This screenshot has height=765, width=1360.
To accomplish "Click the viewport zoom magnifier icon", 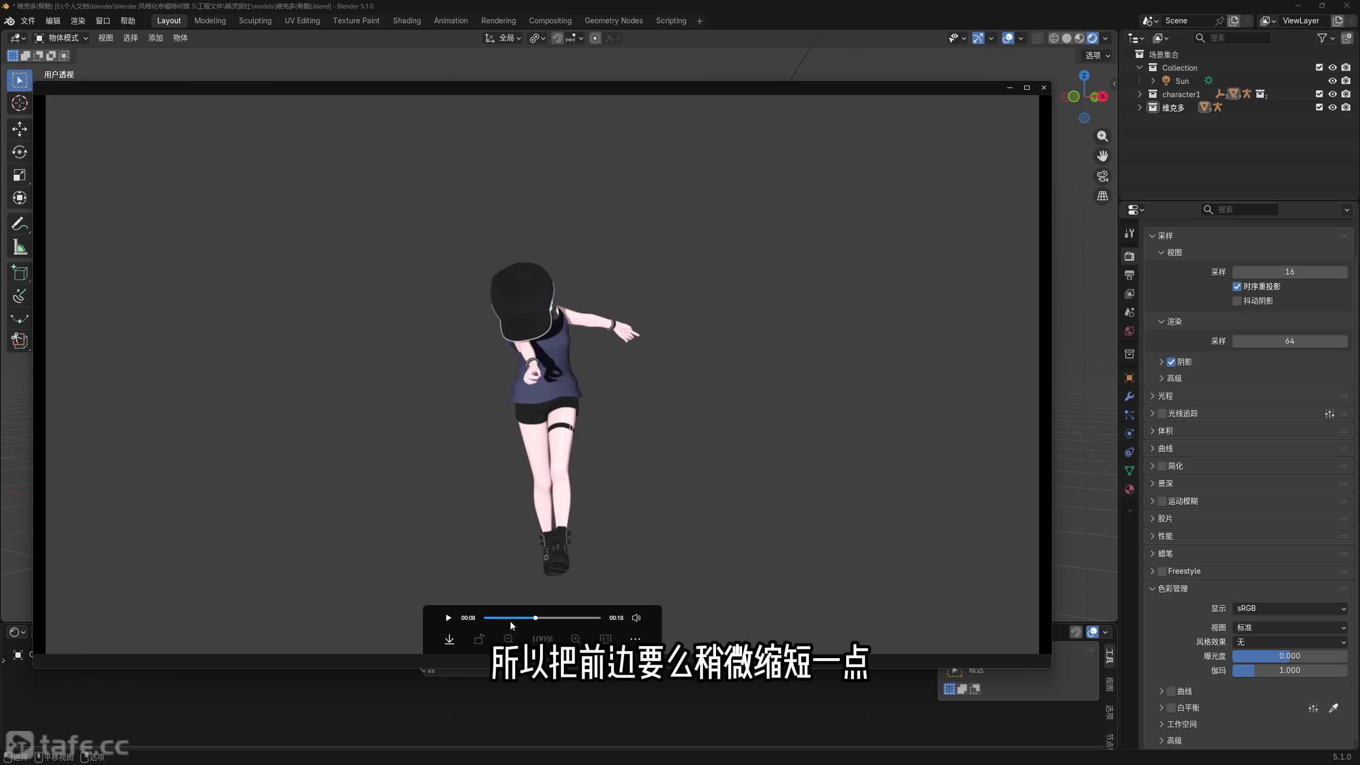I will click(1103, 136).
